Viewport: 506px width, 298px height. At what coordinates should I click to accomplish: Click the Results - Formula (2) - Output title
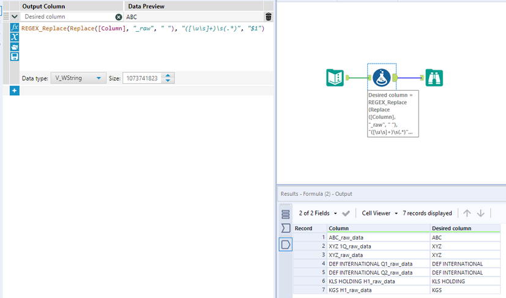pyautogui.click(x=316, y=194)
